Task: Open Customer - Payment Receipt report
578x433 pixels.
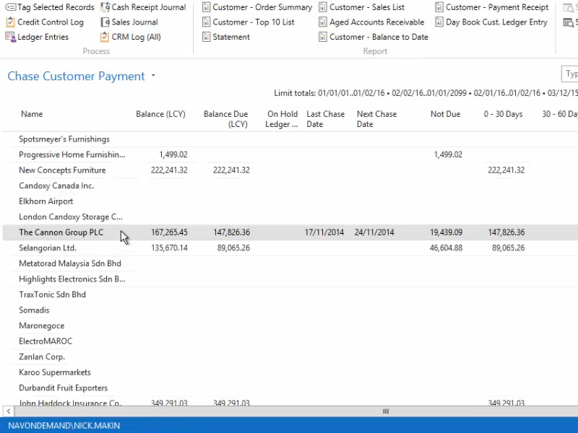Action: click(x=496, y=7)
